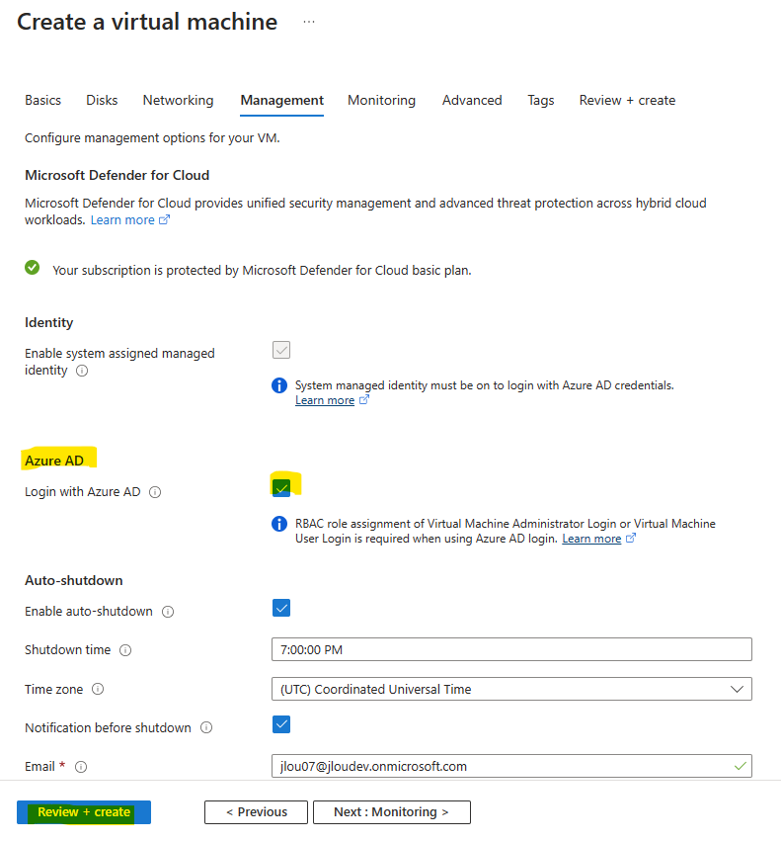The width and height of the screenshot is (781, 841).
Task: Click info icon next to Login with Azure AD
Action: pos(155,492)
